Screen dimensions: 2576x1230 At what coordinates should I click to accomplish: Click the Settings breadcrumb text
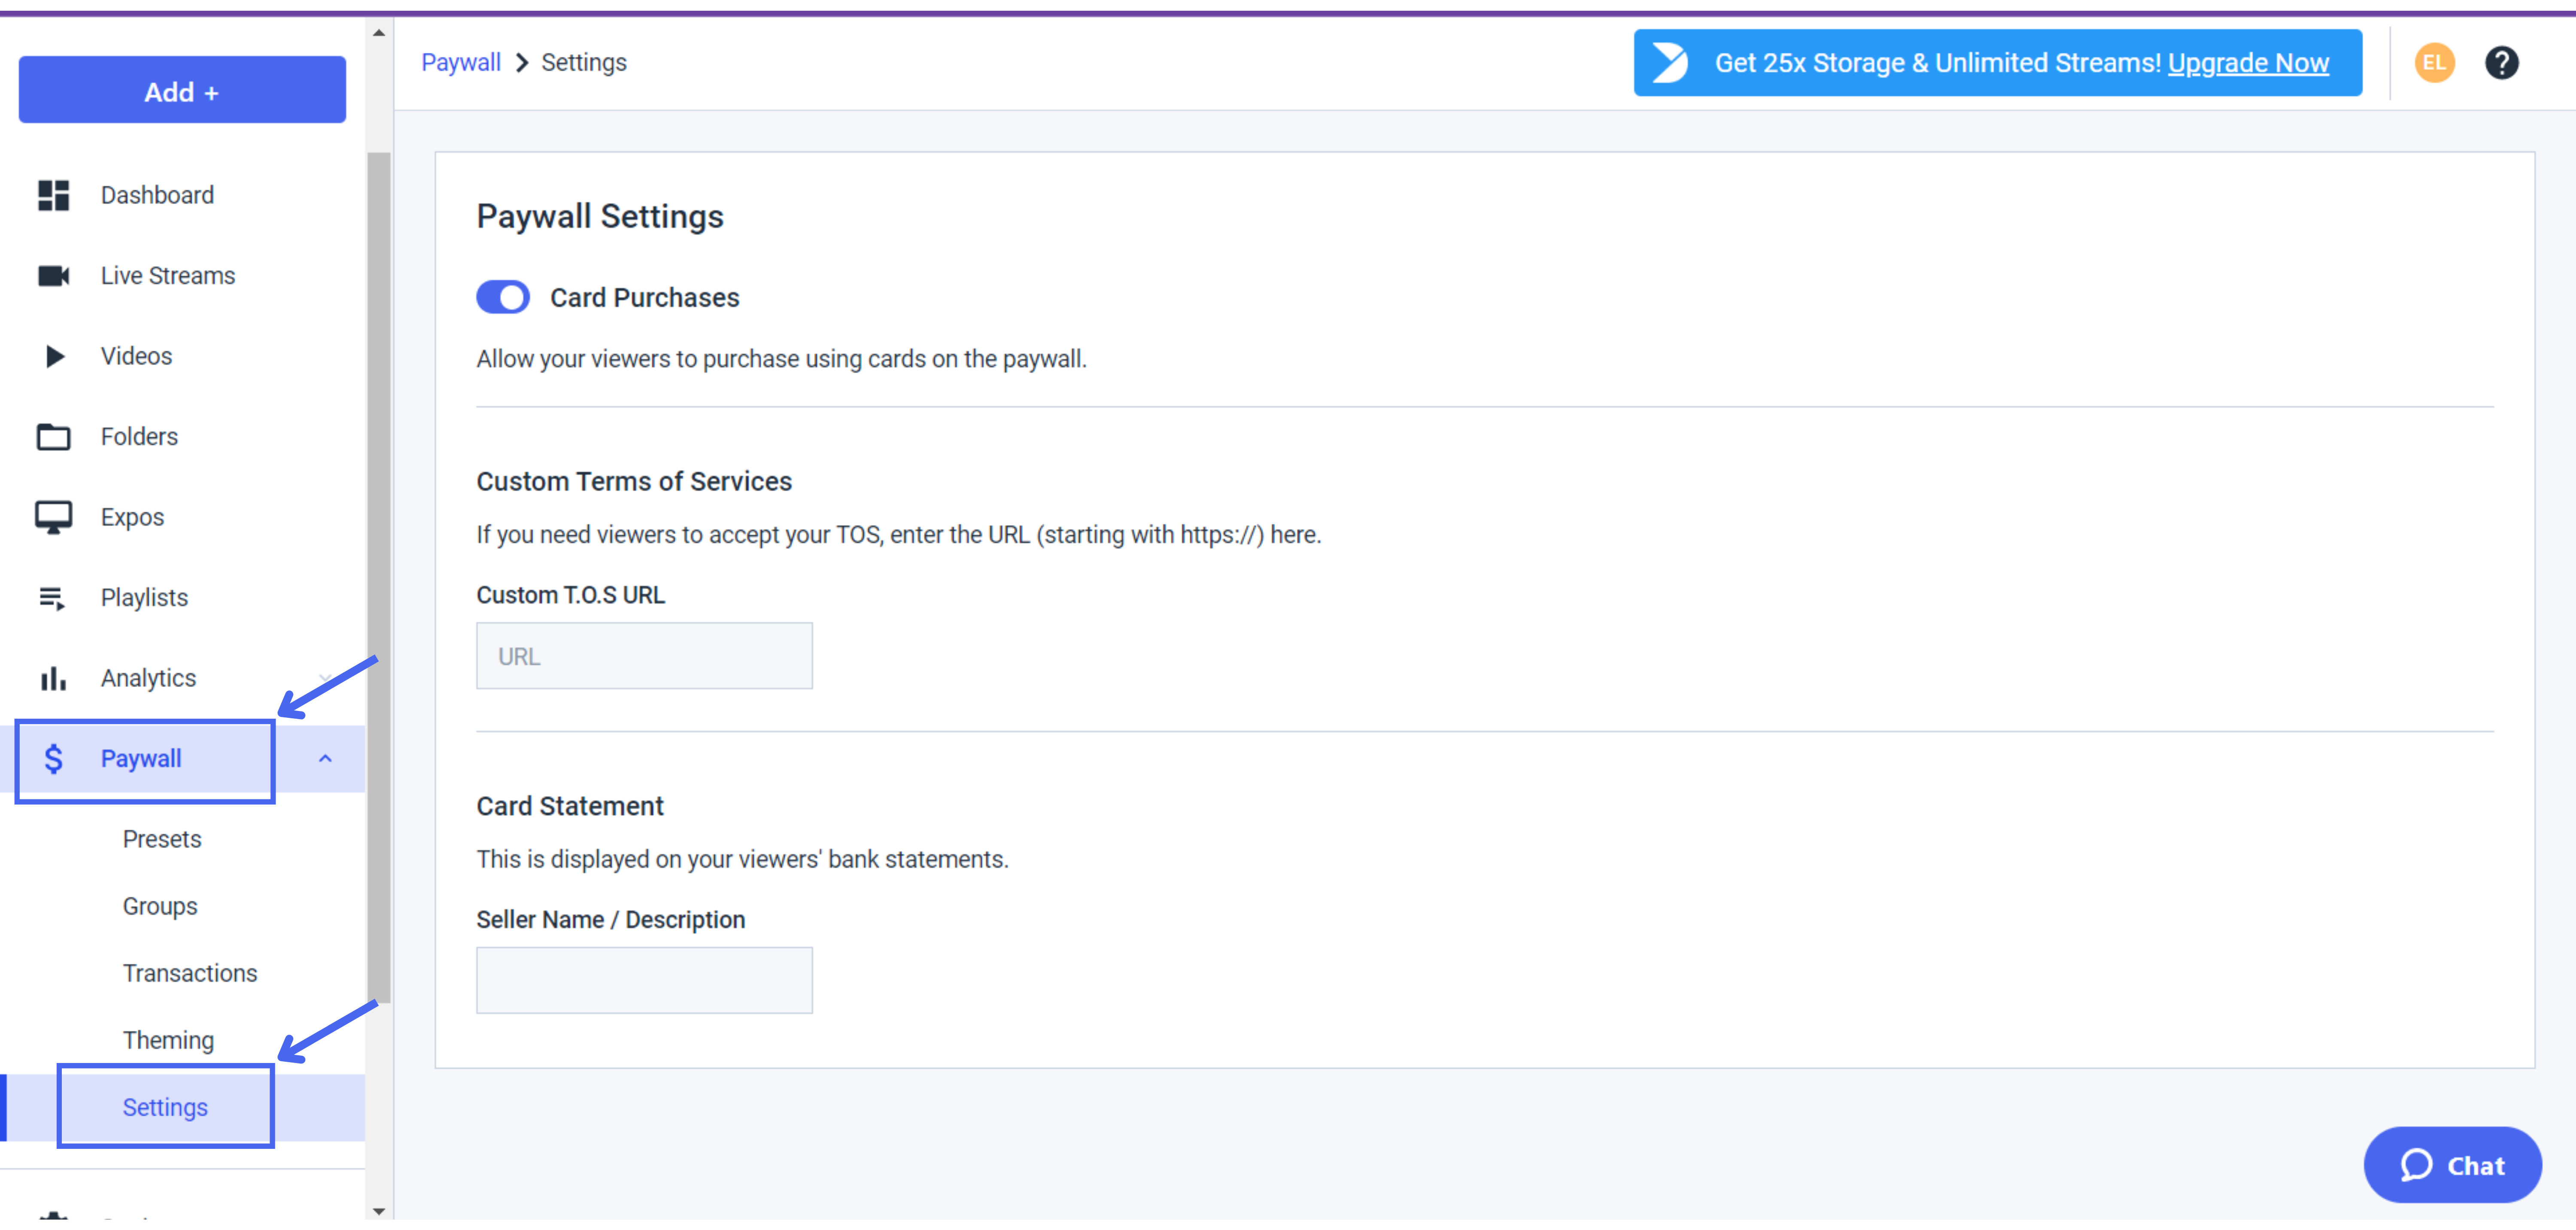point(584,63)
